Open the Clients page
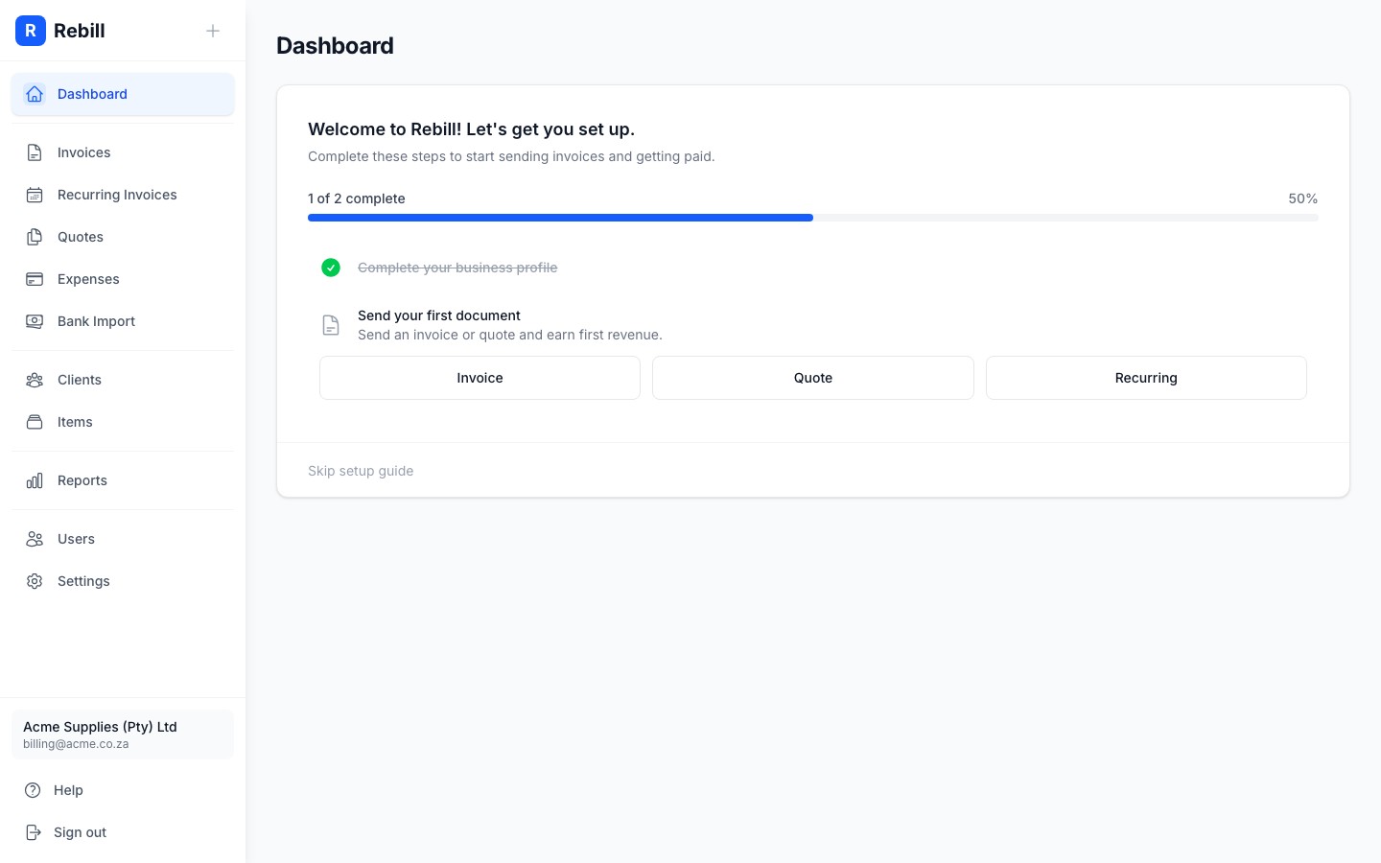This screenshot has width=1381, height=863. [x=123, y=380]
